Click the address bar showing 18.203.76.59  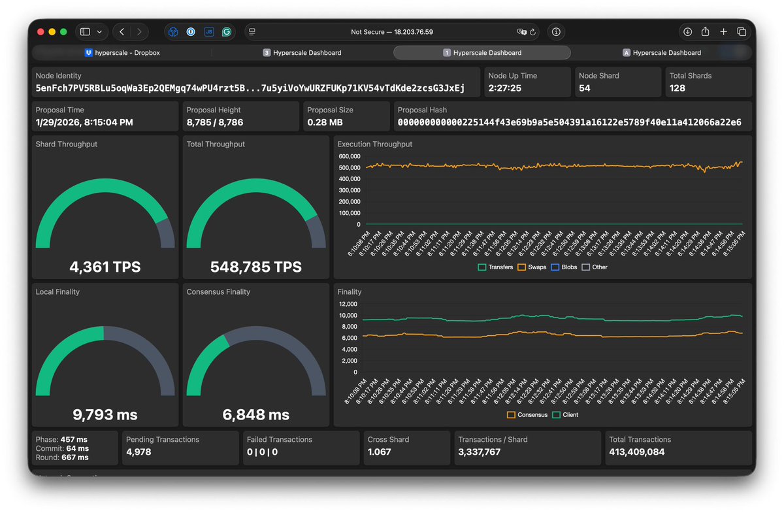pyautogui.click(x=392, y=31)
